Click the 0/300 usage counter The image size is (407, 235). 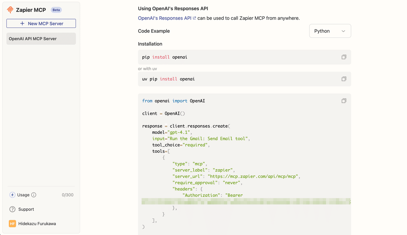pyautogui.click(x=67, y=195)
